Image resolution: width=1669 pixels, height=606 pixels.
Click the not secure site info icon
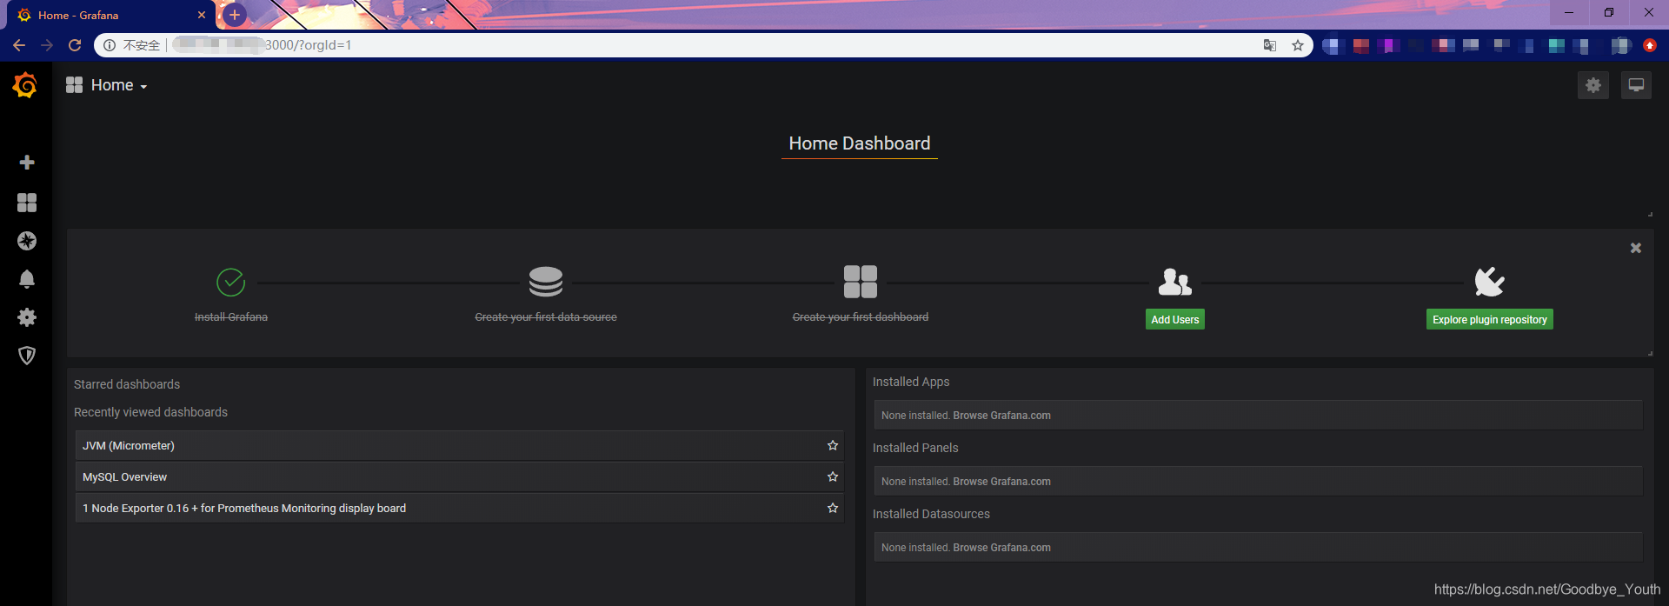click(110, 45)
